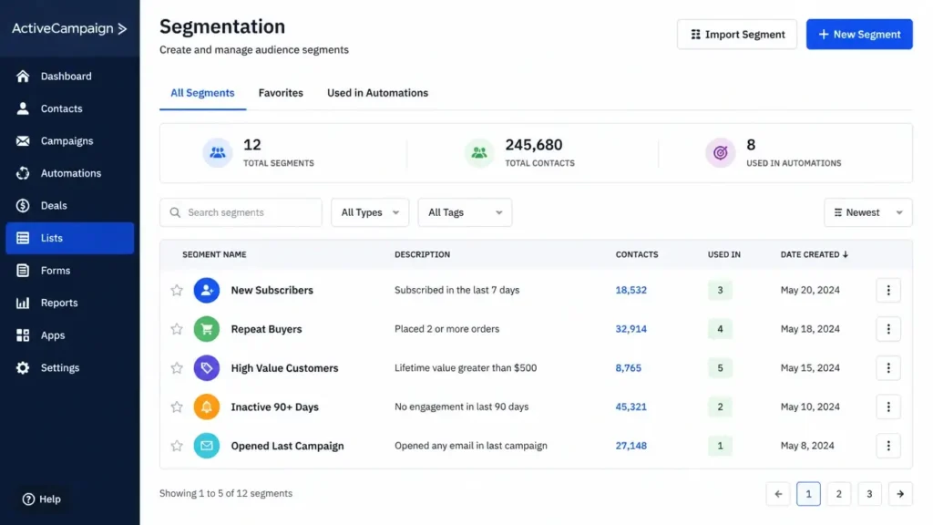Click the Total Segments people icon
This screenshot has height=525, width=933.
[217, 152]
